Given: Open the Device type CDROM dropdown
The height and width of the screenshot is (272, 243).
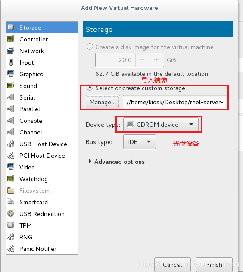Looking at the screenshot, I should [161, 125].
